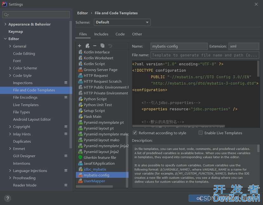Viewport: 263px width, 205px height.
Task: Click the jdbc_mybatis template icon
Action: point(81,169)
